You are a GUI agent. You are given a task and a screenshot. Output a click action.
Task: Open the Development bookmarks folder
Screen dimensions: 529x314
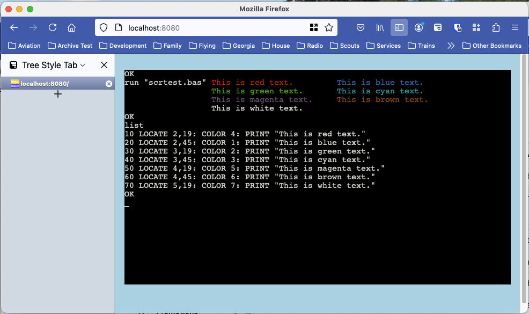click(123, 46)
